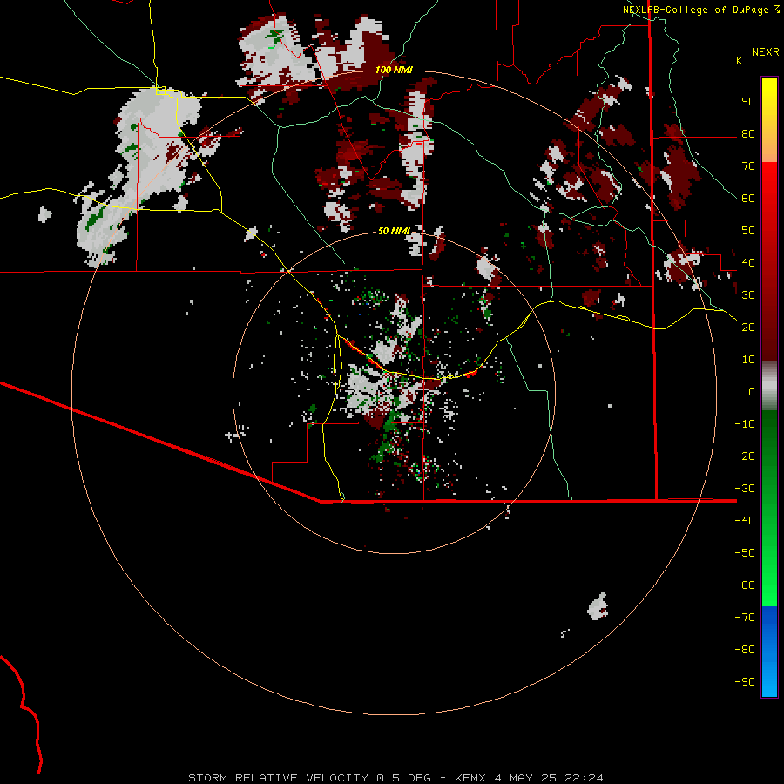Click the 10 value on the velocity scale
Image resolution: width=784 pixels, height=784 pixels.
[748, 360]
